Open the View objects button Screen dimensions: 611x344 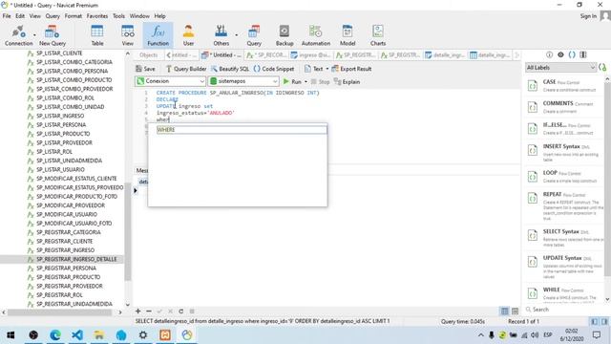[127, 35]
